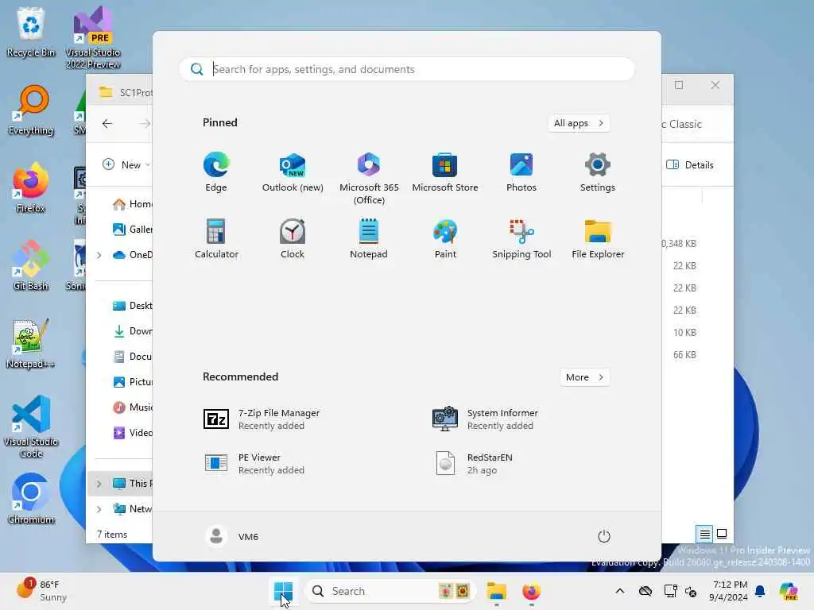Select Firefox desktop shortcut
The width and height of the screenshot is (814, 610).
pos(31,187)
